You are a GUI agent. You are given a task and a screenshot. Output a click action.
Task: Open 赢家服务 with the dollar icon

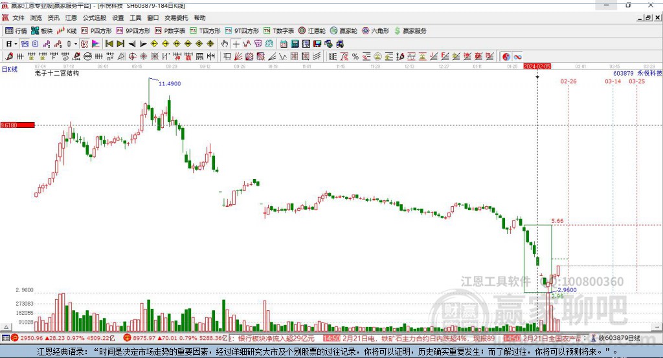click(410, 31)
